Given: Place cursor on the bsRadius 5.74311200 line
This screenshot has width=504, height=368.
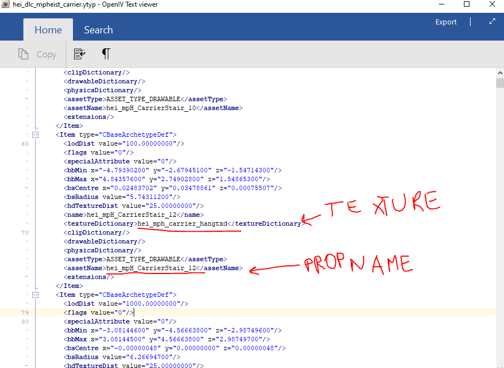Looking at the screenshot, I should click(x=123, y=197).
